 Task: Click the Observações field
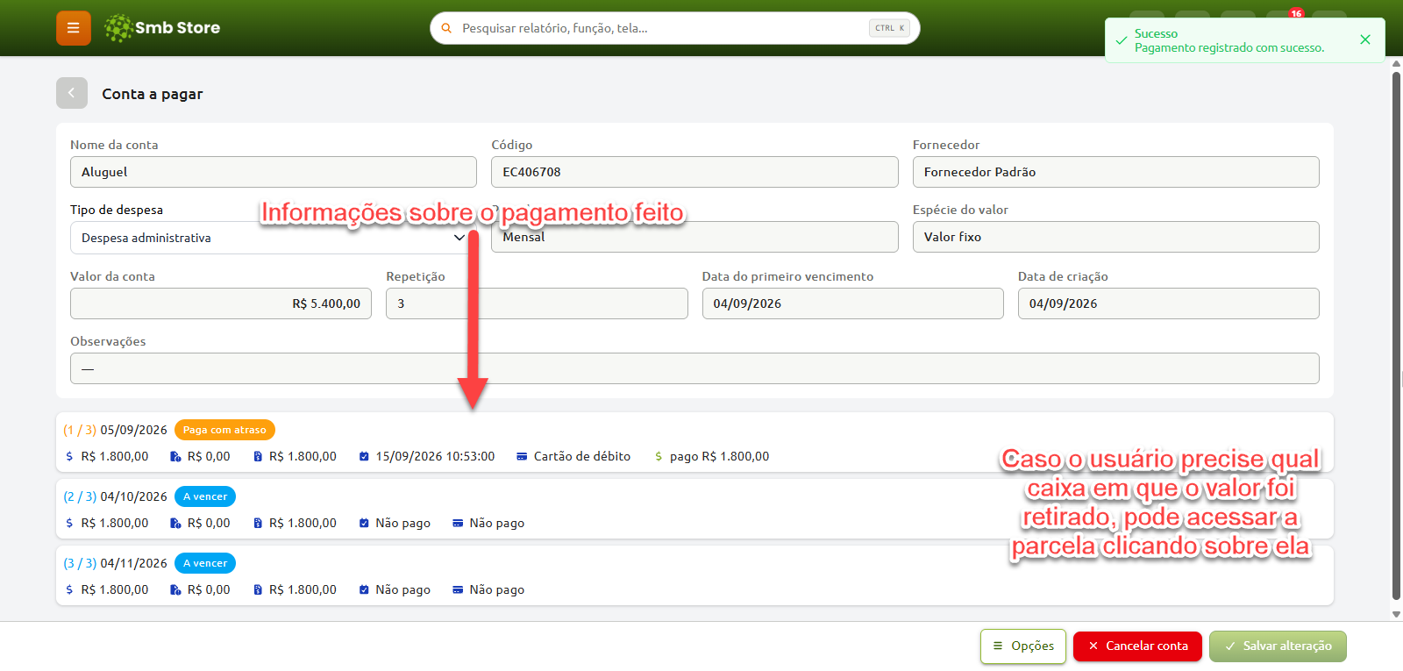694,368
